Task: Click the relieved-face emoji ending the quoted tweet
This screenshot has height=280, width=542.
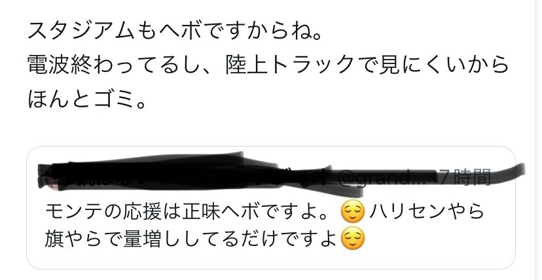Action: pos(353,239)
